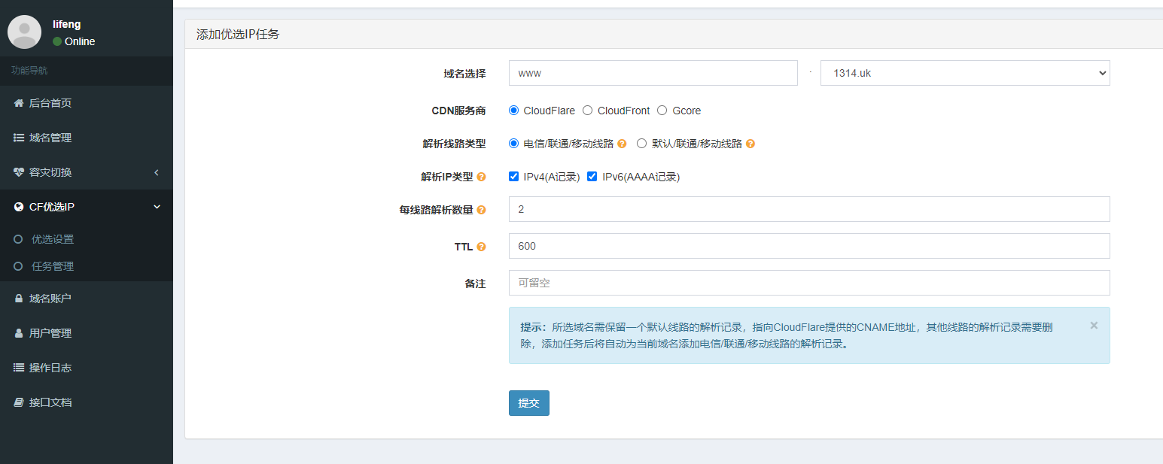Click the list icon beside 操作日志
This screenshot has height=464, width=1163.
click(x=19, y=368)
